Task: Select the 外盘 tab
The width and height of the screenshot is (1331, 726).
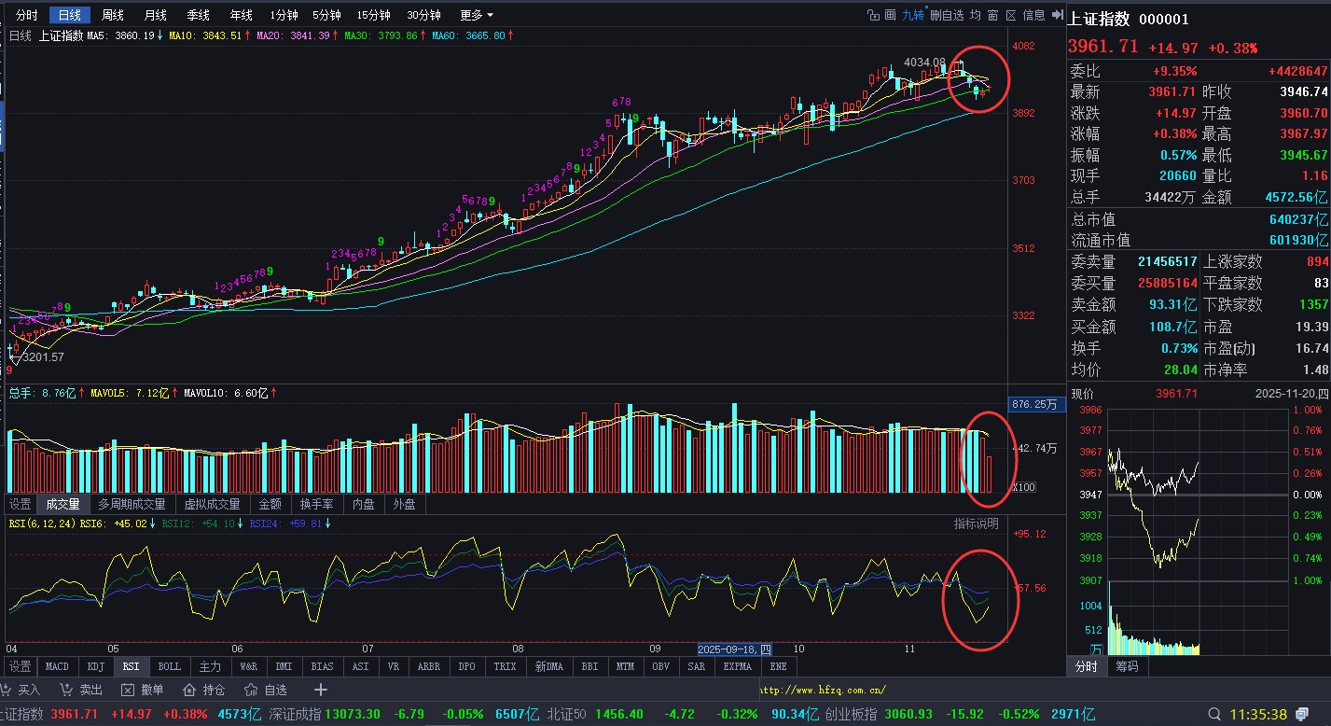Action: tap(405, 504)
